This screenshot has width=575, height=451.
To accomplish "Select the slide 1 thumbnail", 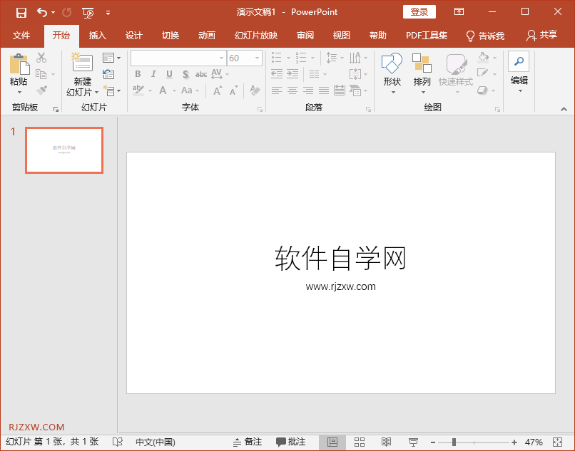I will (x=64, y=150).
